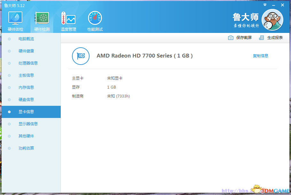Click the 生成报表 report icon
The height and width of the screenshot is (195, 291).
point(261,38)
